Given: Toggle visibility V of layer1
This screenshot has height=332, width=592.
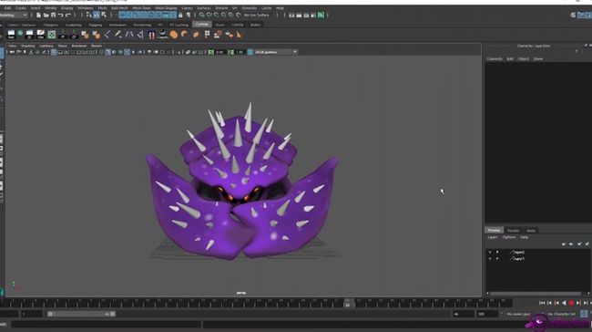Looking at the screenshot, I should [x=490, y=259].
